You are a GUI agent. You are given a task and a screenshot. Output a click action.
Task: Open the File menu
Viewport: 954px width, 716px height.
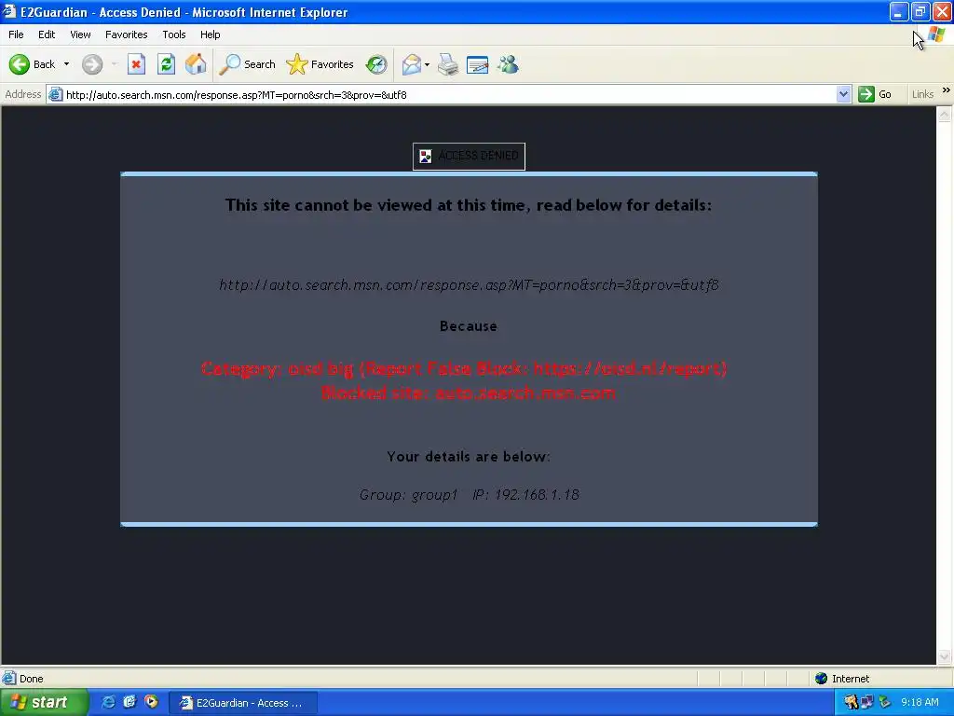click(x=16, y=34)
